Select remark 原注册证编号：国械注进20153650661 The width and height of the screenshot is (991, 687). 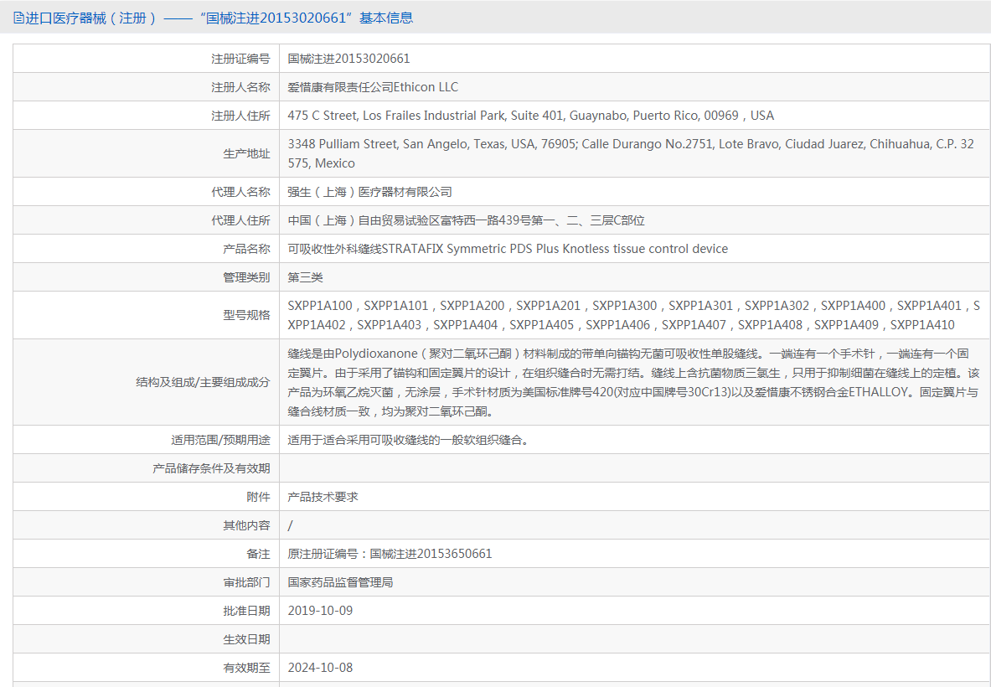pos(390,553)
